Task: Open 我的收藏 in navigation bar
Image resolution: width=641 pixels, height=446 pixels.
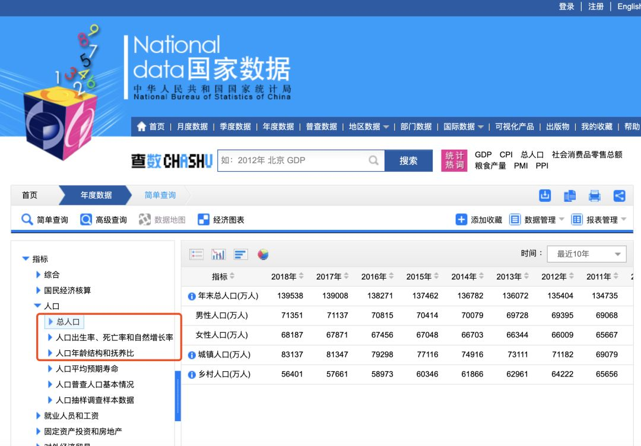Action: pyautogui.click(x=597, y=127)
